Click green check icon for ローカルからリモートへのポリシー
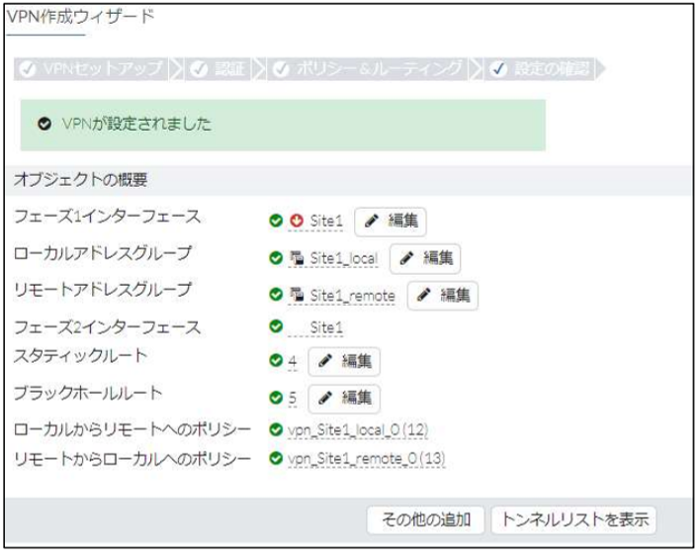The height and width of the screenshot is (552, 697). (276, 429)
